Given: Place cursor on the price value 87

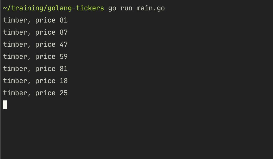Looking at the screenshot, I should pyautogui.click(x=64, y=32).
